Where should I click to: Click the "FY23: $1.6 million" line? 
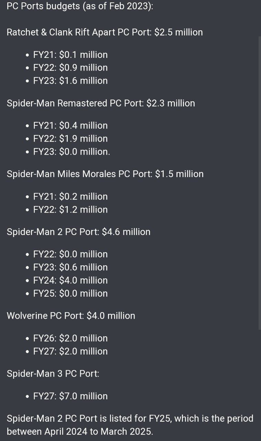[x=70, y=81]
